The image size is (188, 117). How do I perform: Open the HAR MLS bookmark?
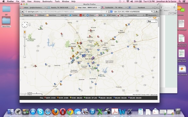63,15
